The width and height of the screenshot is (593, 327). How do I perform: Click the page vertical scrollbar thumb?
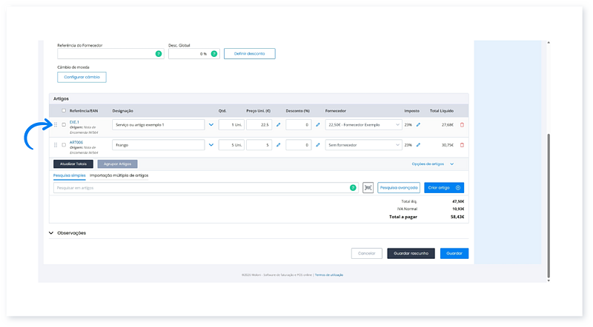549,206
